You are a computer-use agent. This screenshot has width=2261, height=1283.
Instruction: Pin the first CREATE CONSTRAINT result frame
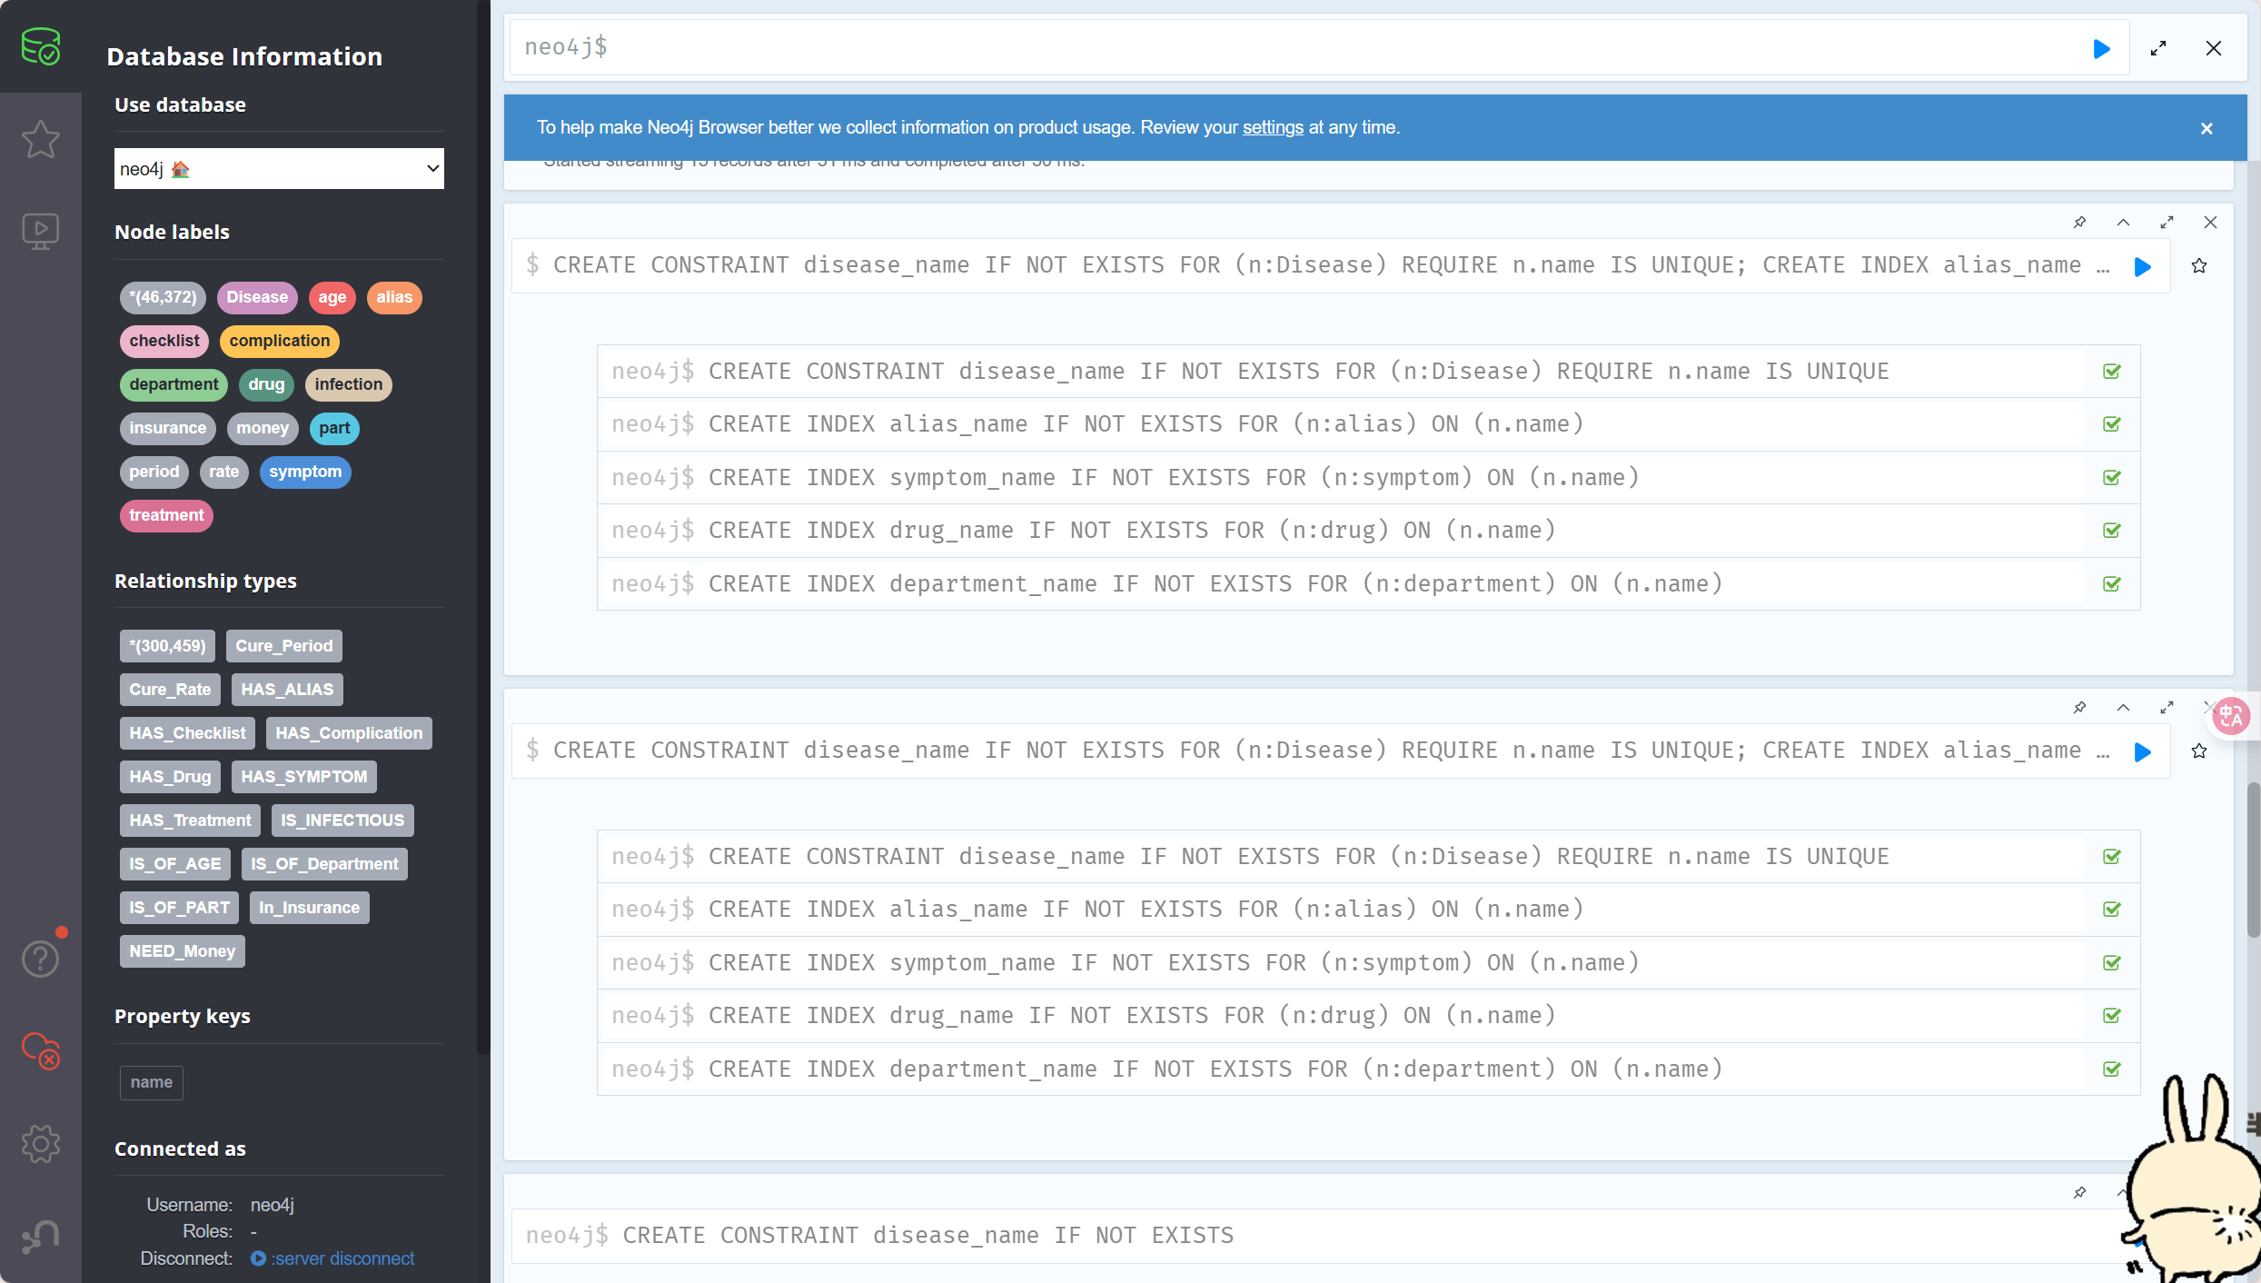[x=2079, y=223]
